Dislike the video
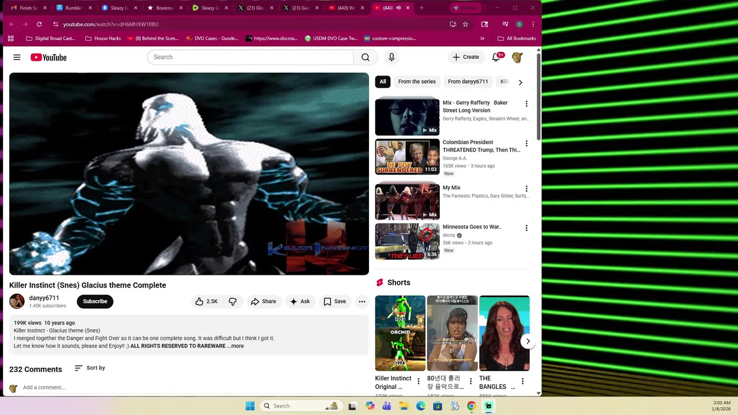The height and width of the screenshot is (415, 738). point(233,301)
